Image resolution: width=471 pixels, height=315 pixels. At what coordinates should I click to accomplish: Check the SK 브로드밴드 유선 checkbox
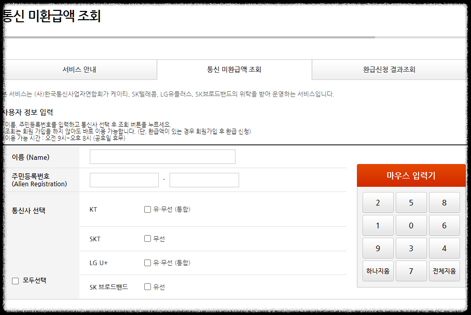point(147,286)
